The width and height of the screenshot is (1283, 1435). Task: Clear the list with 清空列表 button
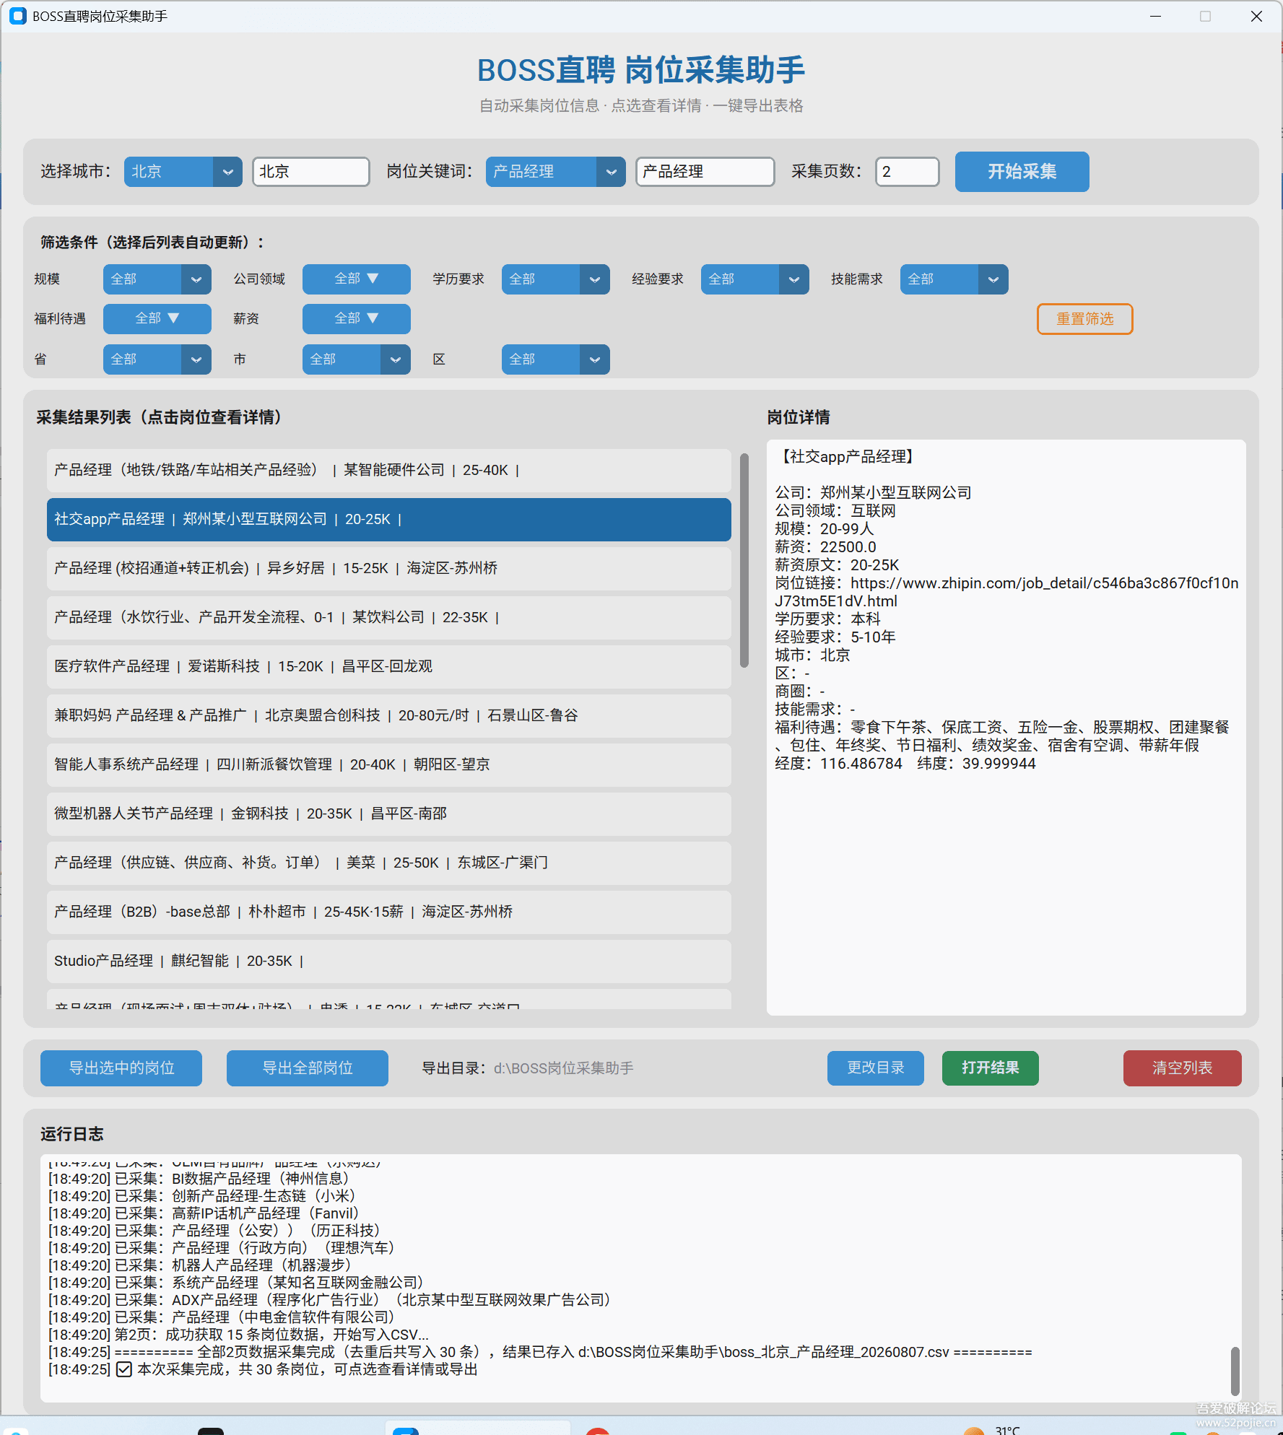(1182, 1068)
